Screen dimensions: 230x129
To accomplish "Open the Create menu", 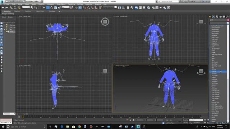I will tap(33, 4).
